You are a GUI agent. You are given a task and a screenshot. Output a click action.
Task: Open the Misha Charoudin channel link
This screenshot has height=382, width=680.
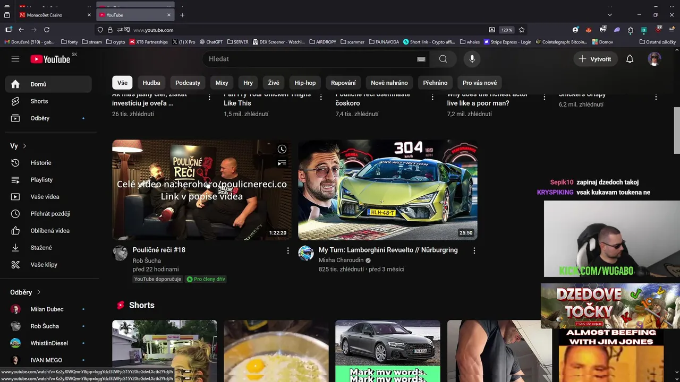point(341,261)
